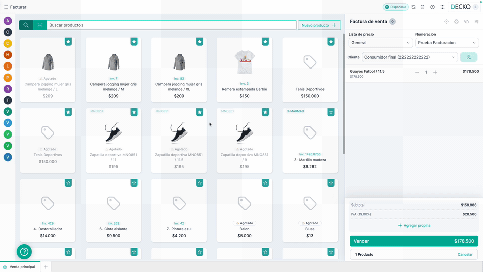This screenshot has width=483, height=272.
Task: Open the Lista de precio General dropdown
Action: [x=380, y=43]
